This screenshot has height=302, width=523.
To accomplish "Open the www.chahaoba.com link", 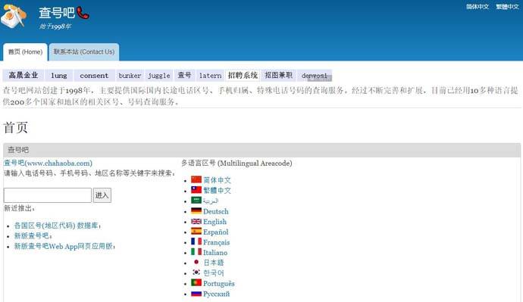I will tap(48, 163).
